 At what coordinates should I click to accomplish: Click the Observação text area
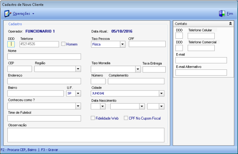click(x=86, y=135)
